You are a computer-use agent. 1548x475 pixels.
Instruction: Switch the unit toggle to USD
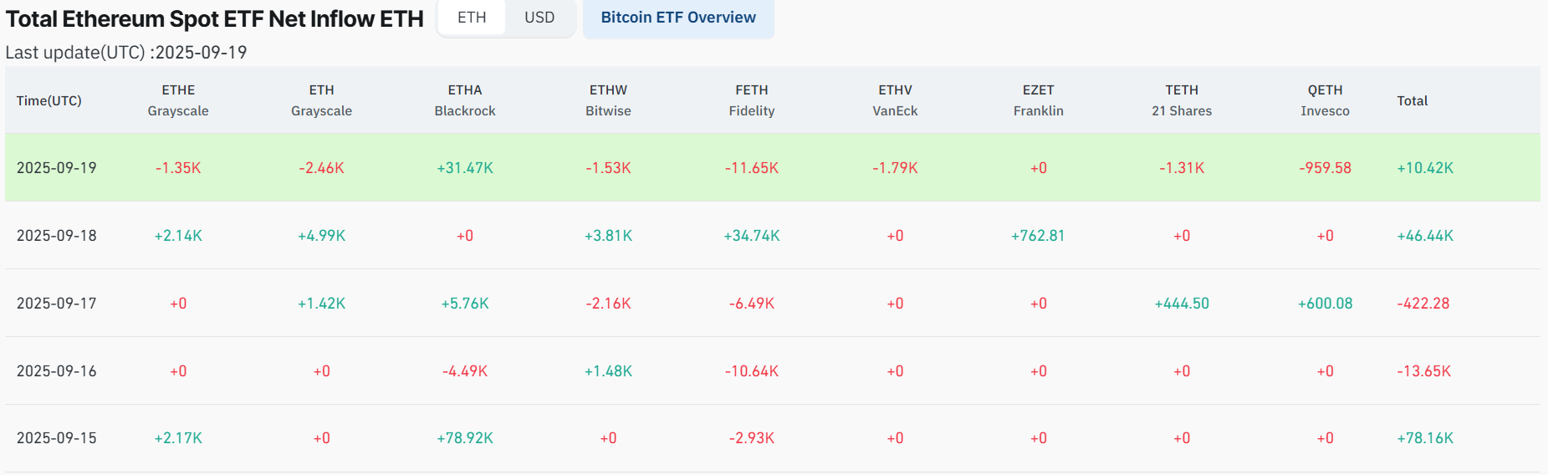tap(539, 18)
